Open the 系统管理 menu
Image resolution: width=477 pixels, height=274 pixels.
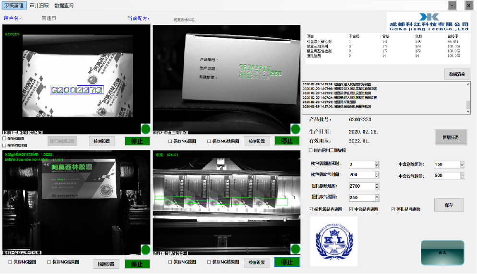pos(14,5)
